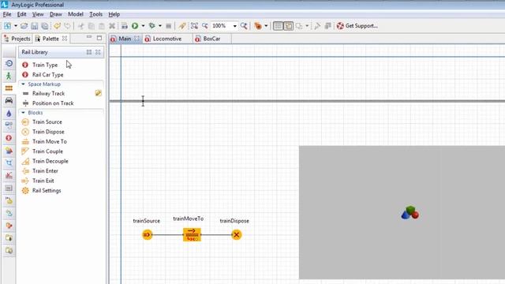Open the Fluid Library palette
The width and height of the screenshot is (505, 284).
tap(9, 113)
